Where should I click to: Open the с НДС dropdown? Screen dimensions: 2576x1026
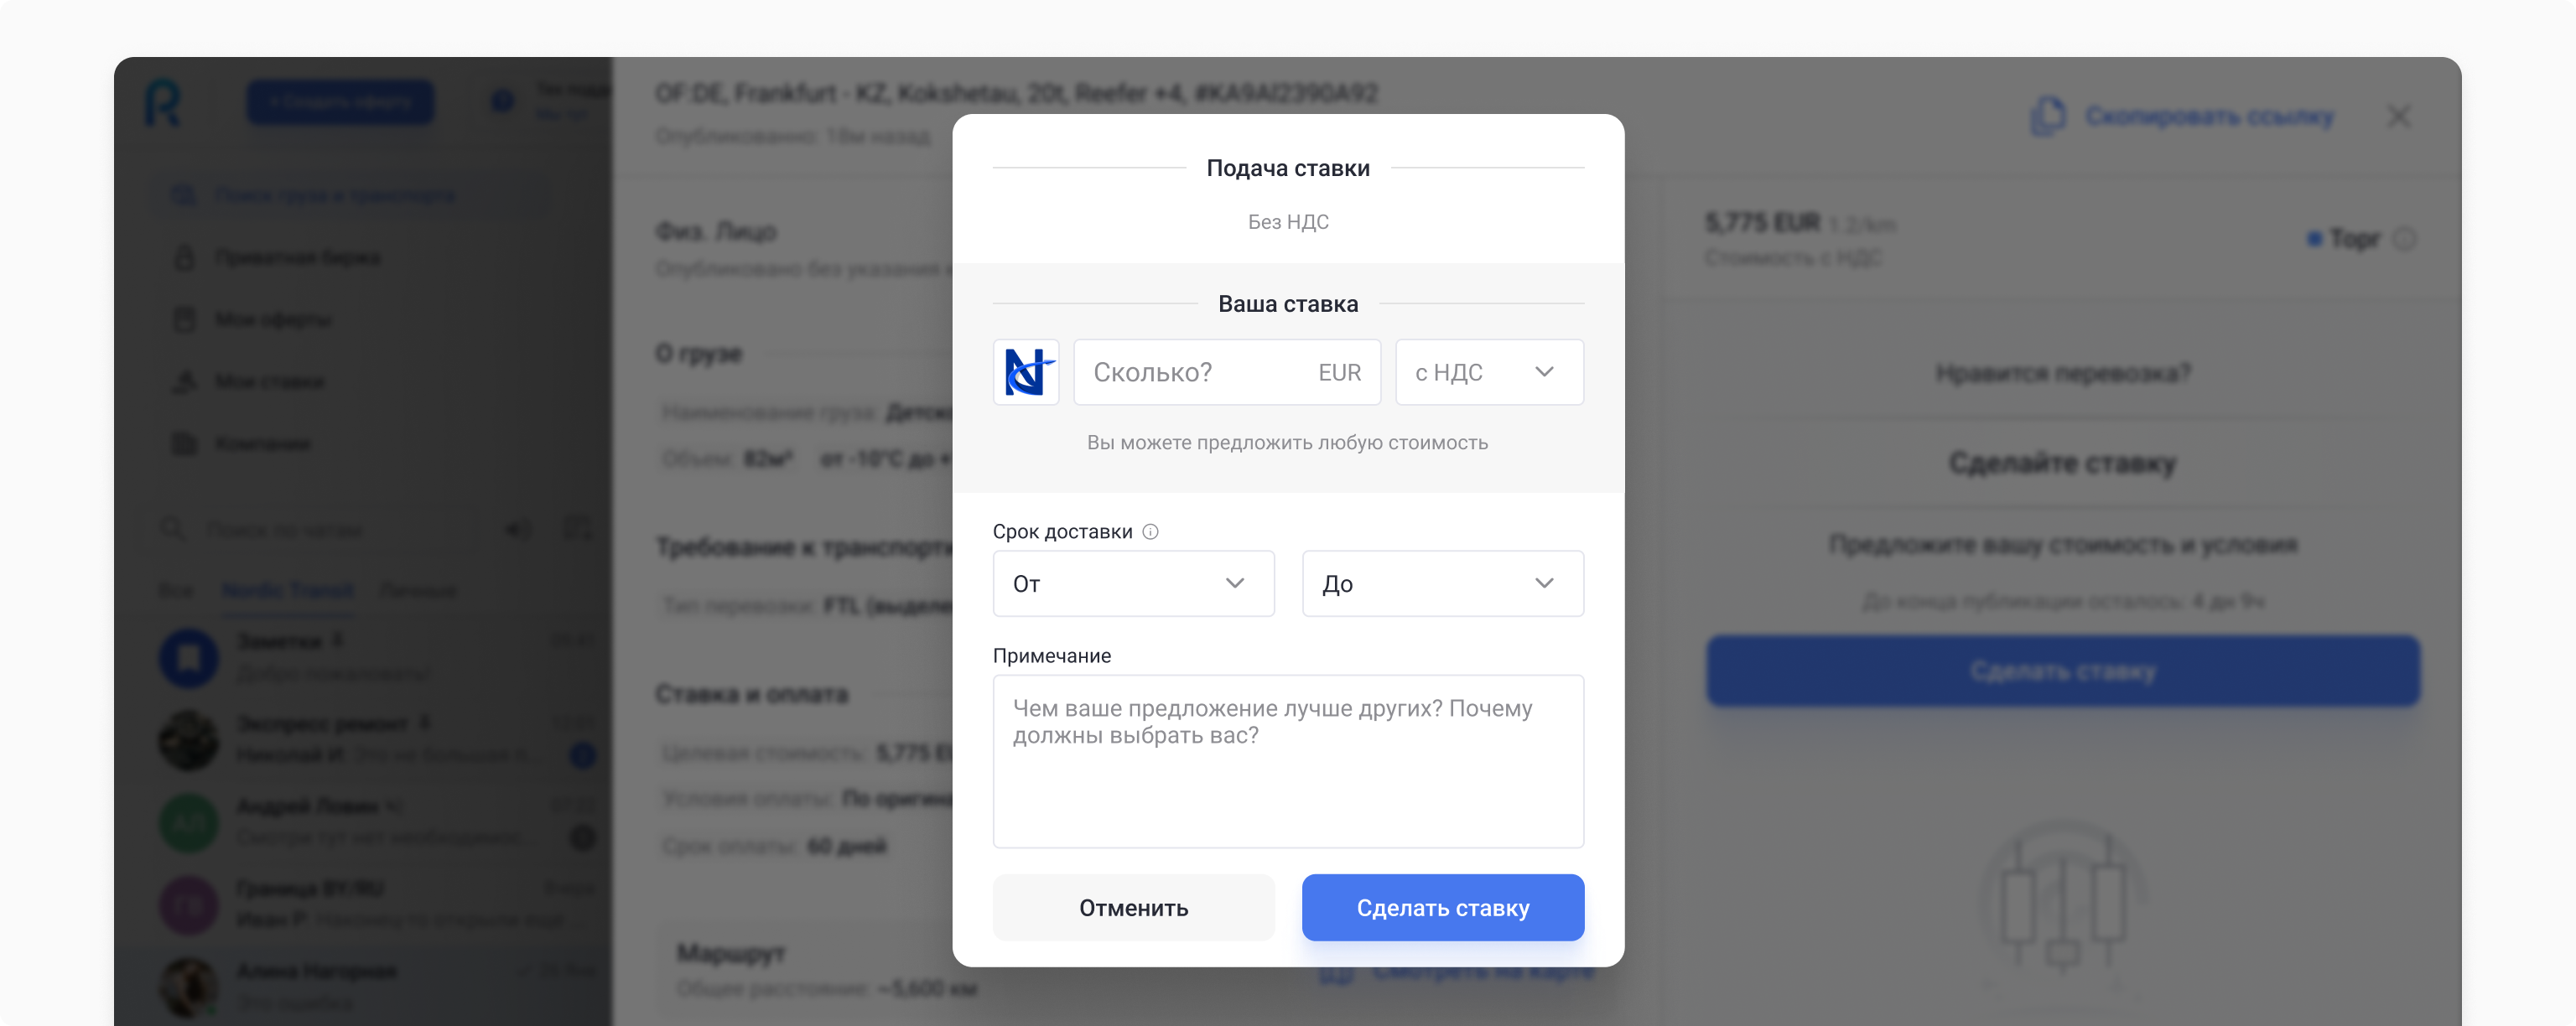(x=1489, y=372)
